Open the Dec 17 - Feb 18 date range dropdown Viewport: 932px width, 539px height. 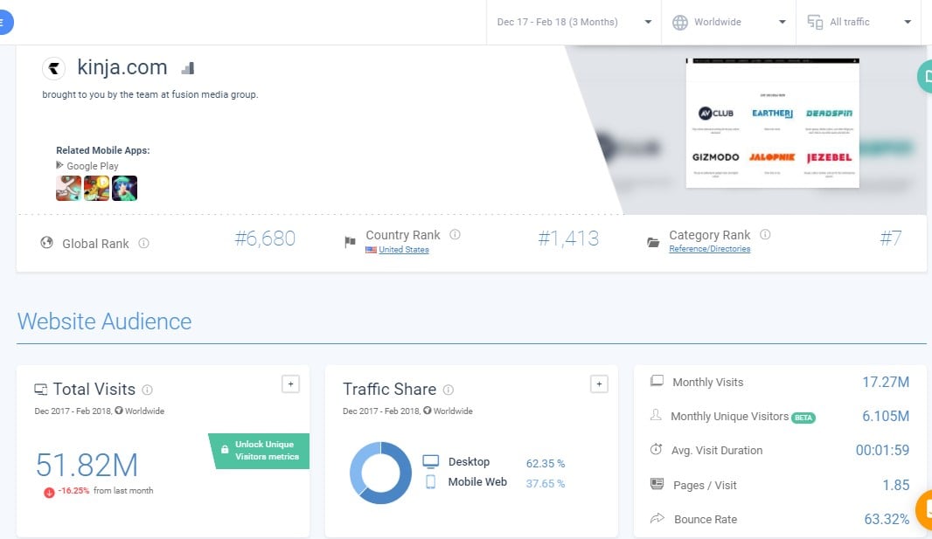[x=573, y=22]
